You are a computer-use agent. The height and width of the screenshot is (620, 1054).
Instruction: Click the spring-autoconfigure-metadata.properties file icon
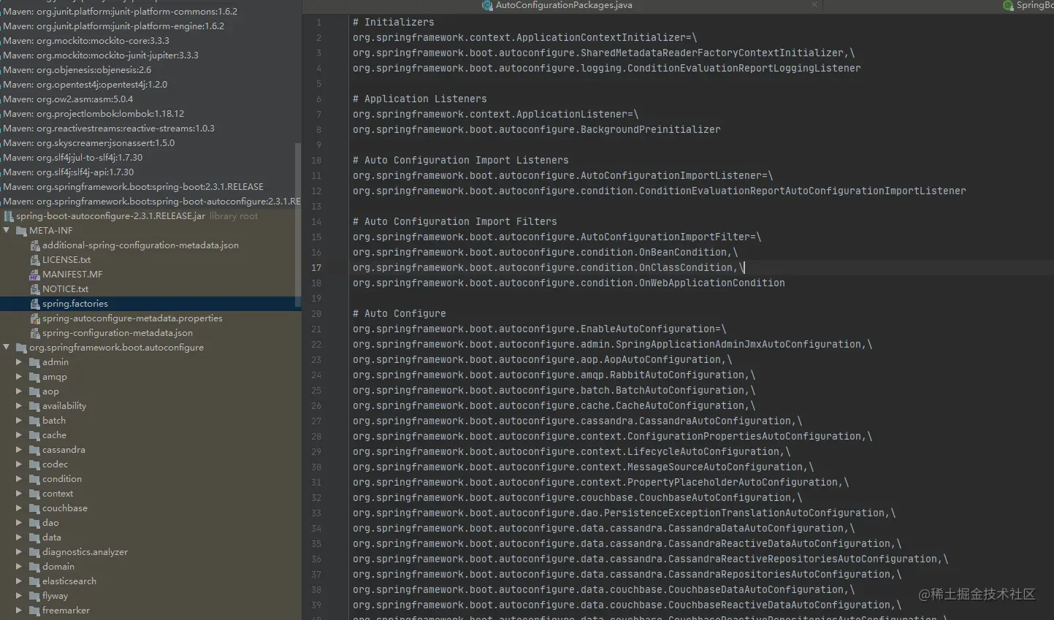coord(34,318)
